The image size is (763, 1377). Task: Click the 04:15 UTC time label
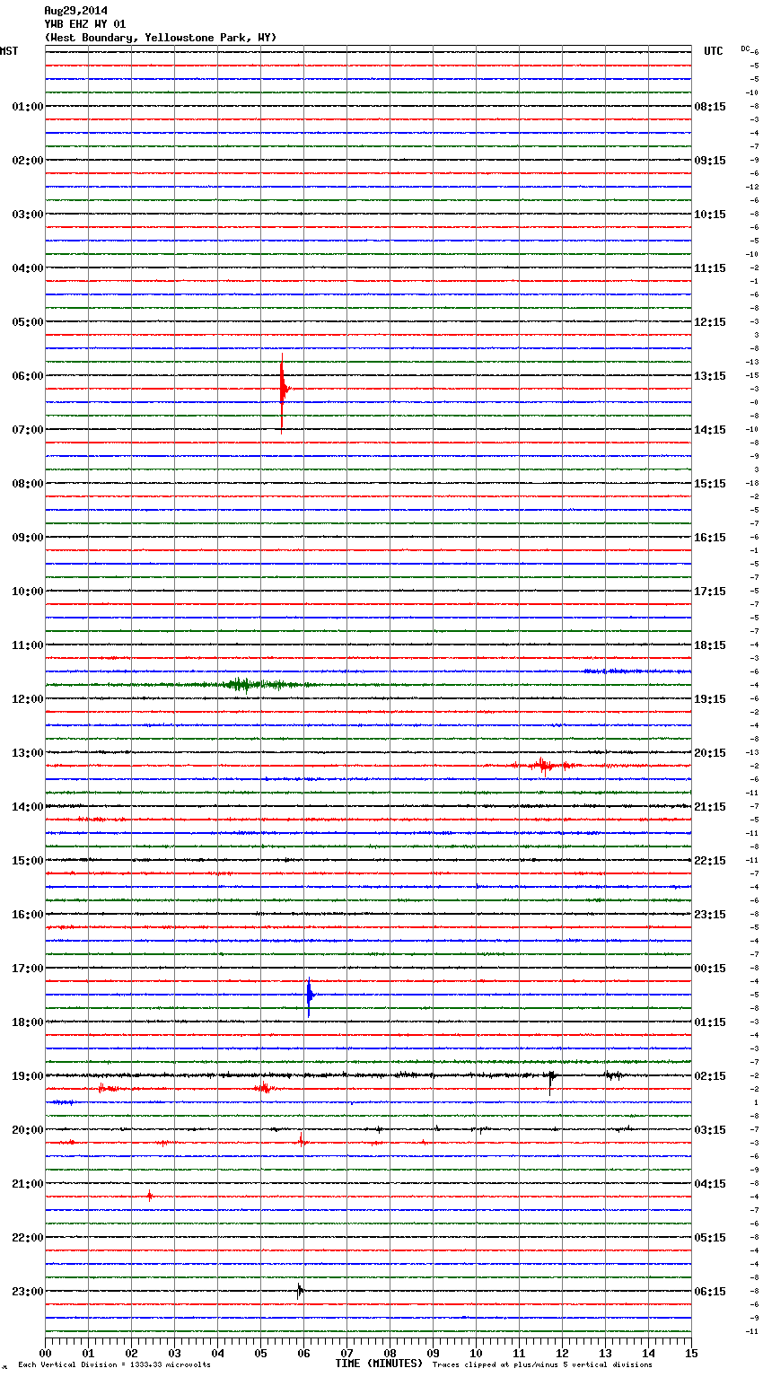pyautogui.click(x=710, y=1184)
